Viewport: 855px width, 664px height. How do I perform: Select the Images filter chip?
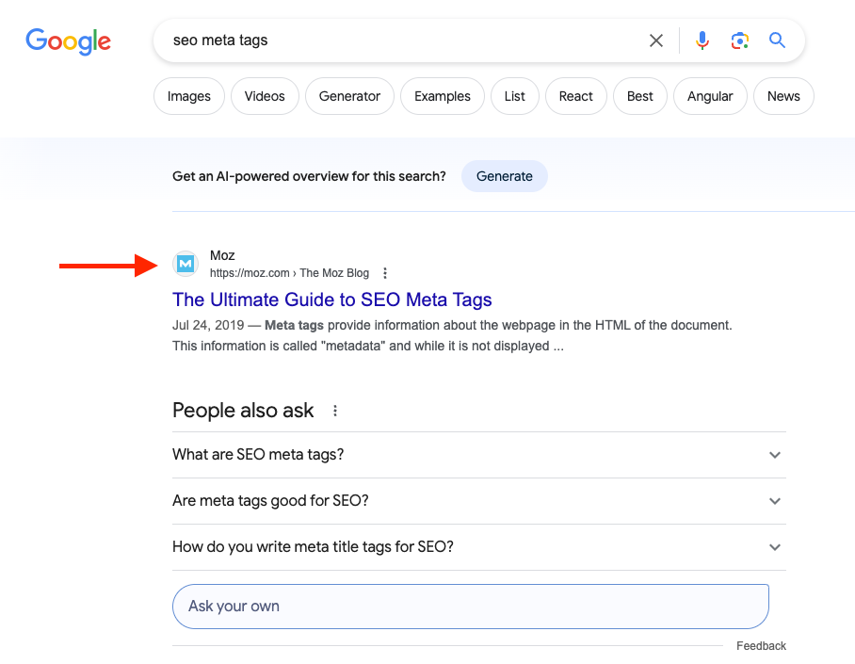click(x=188, y=96)
